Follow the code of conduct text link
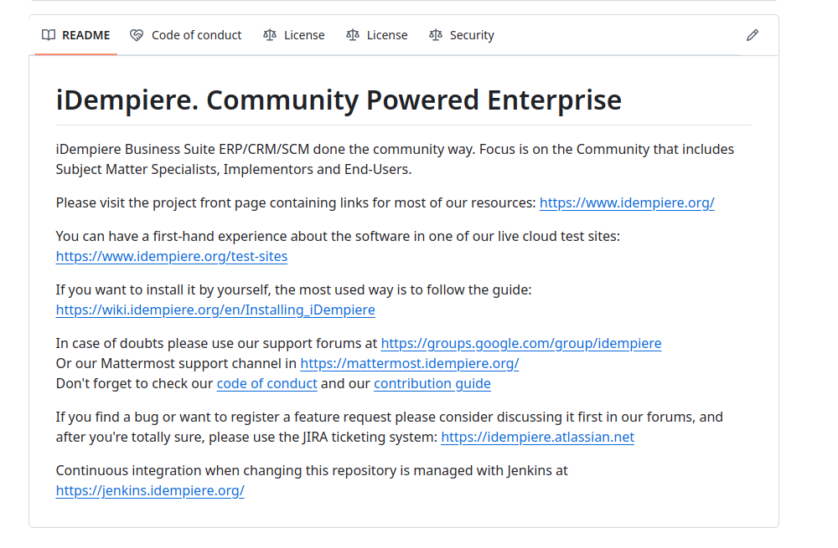Image resolution: width=838 pixels, height=548 pixels. [x=266, y=383]
